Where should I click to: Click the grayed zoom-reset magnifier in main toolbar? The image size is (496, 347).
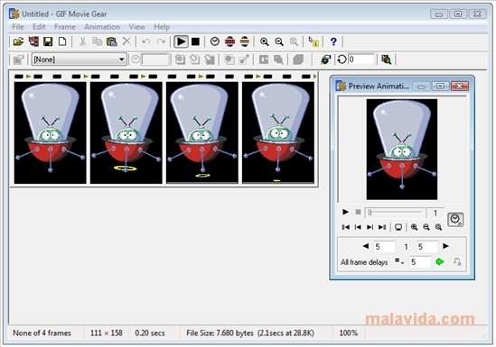(x=294, y=41)
